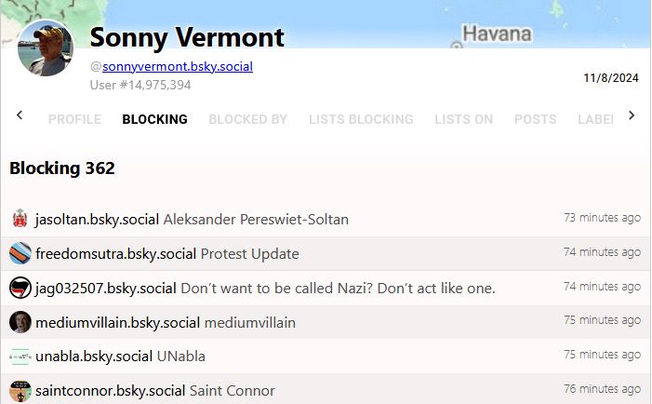Go to the LISTS BLOCKING tab
Viewport: 652px width, 404px height.
point(361,119)
